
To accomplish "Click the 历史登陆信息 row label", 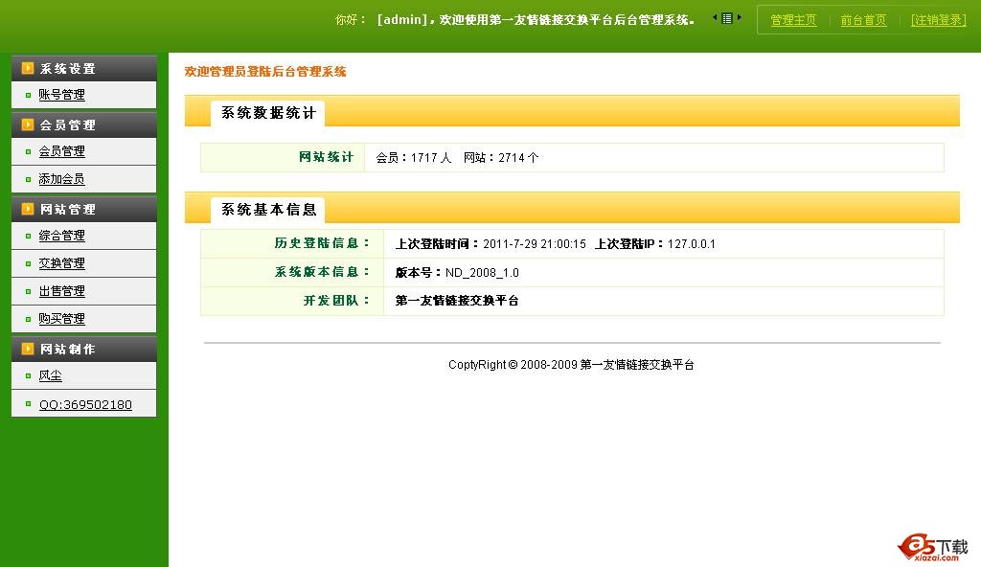I will point(323,243).
